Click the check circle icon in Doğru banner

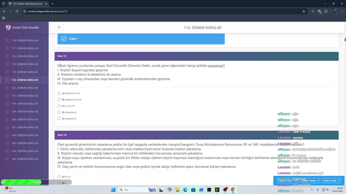click(x=64, y=39)
